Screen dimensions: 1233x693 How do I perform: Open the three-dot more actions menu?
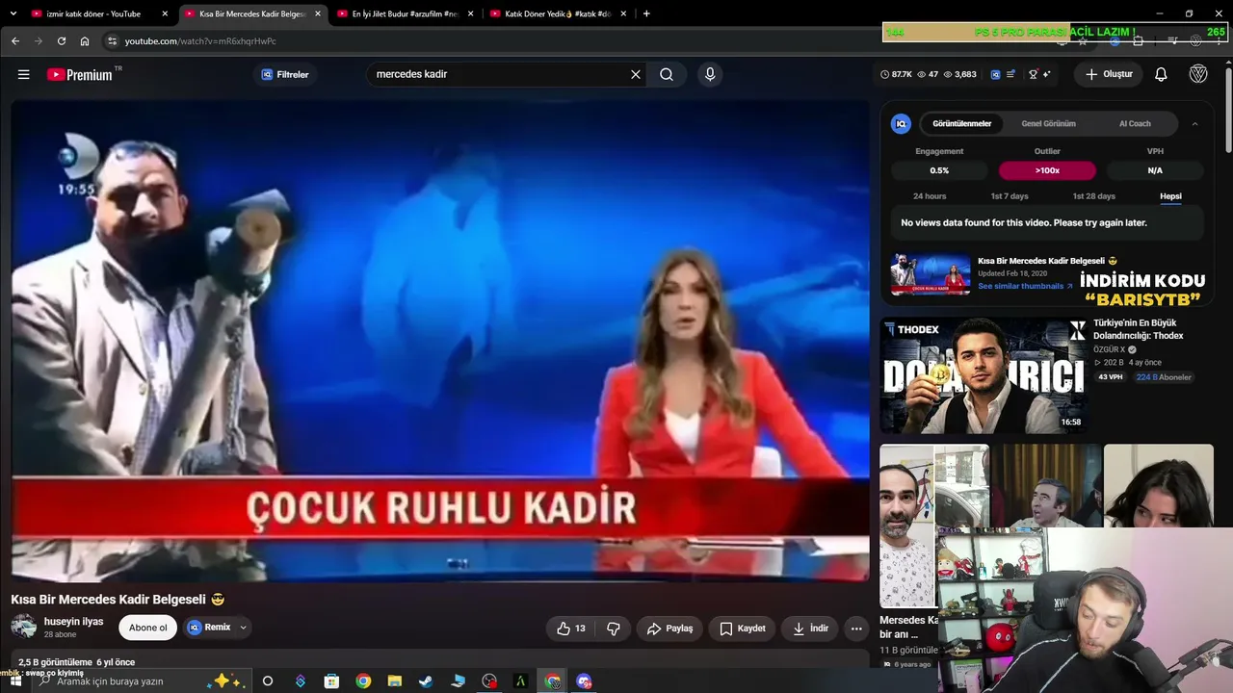[856, 629]
